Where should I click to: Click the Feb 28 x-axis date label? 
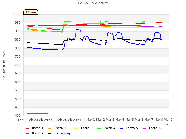coord(81,120)
